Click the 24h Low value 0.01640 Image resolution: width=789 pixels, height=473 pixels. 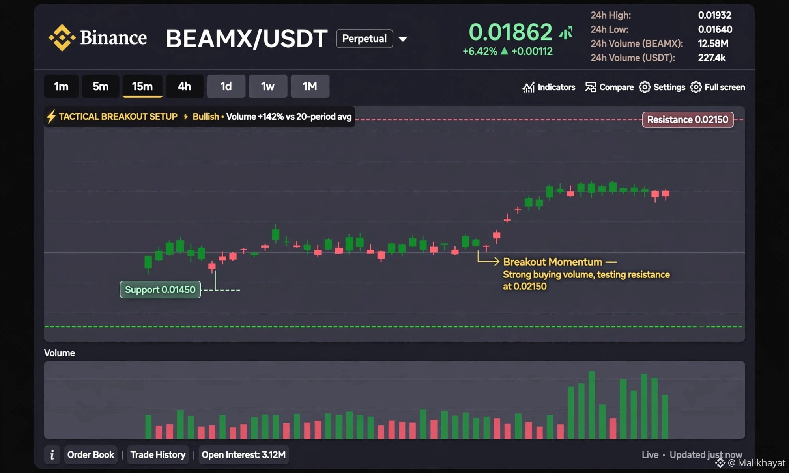pos(715,29)
